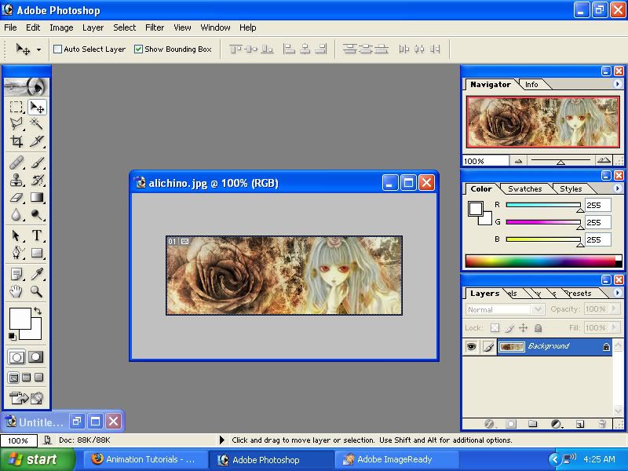Expand the layer Opacity slider arrow
The height and width of the screenshot is (471, 628).
pos(614,309)
